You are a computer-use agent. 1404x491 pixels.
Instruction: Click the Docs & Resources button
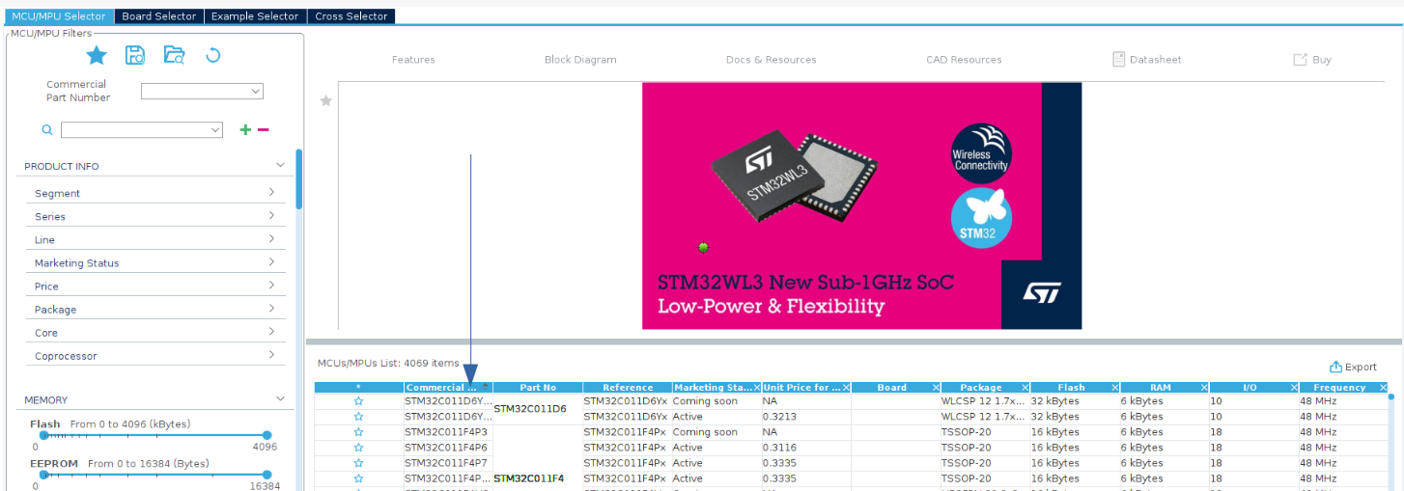pos(771,60)
